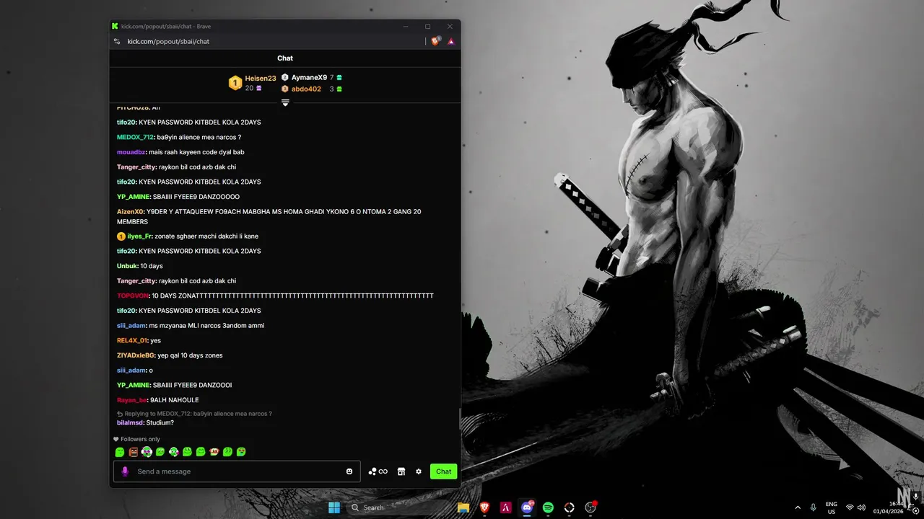Open Brave Rewards triangle icon
Screen dimensions: 924x519
[x=451, y=41]
